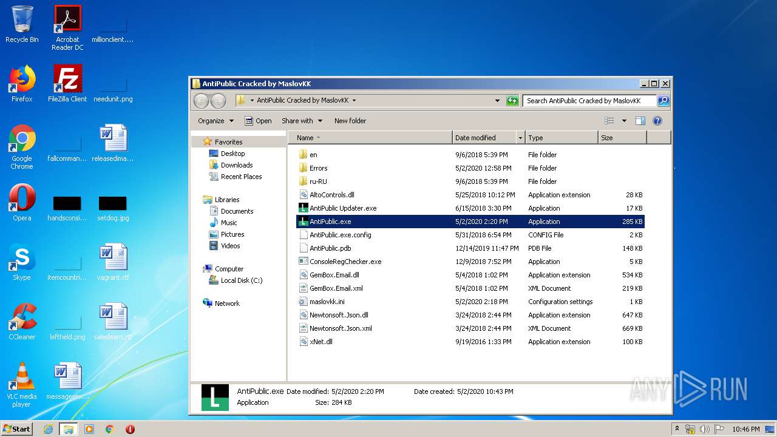This screenshot has width=777, height=437.
Task: Click the New folder button
Action: click(350, 121)
